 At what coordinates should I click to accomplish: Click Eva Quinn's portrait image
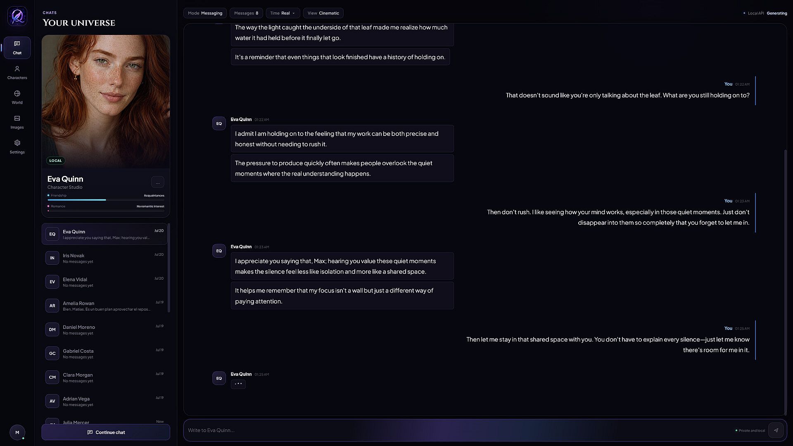coord(106,102)
